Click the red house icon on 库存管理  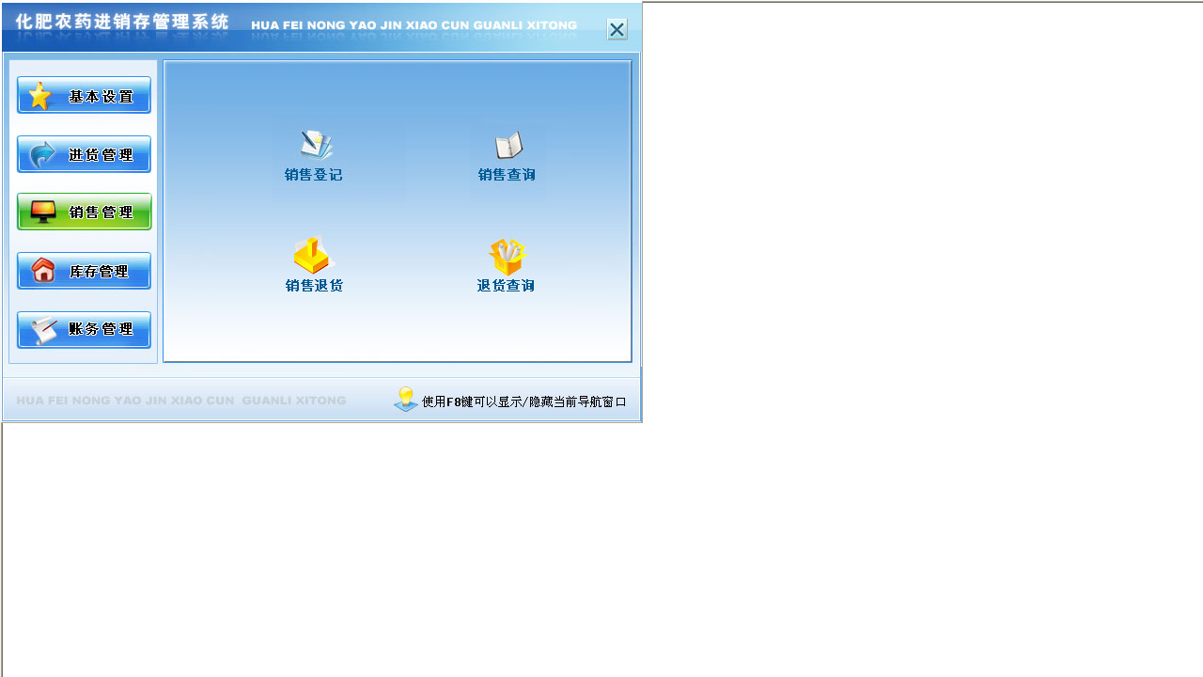(x=43, y=271)
